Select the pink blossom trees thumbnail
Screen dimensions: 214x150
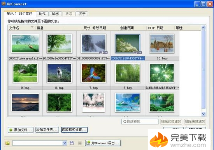(93, 103)
